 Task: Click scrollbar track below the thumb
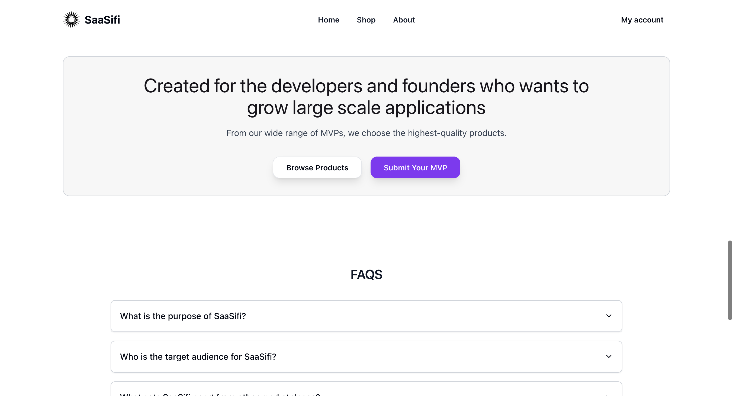[x=730, y=358]
